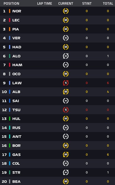Click Gasly's medium tyre icon
Screen dimensions: 115x185
[66, 155]
